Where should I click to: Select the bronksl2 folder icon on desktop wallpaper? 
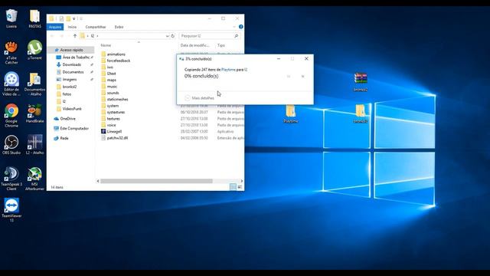361,114
